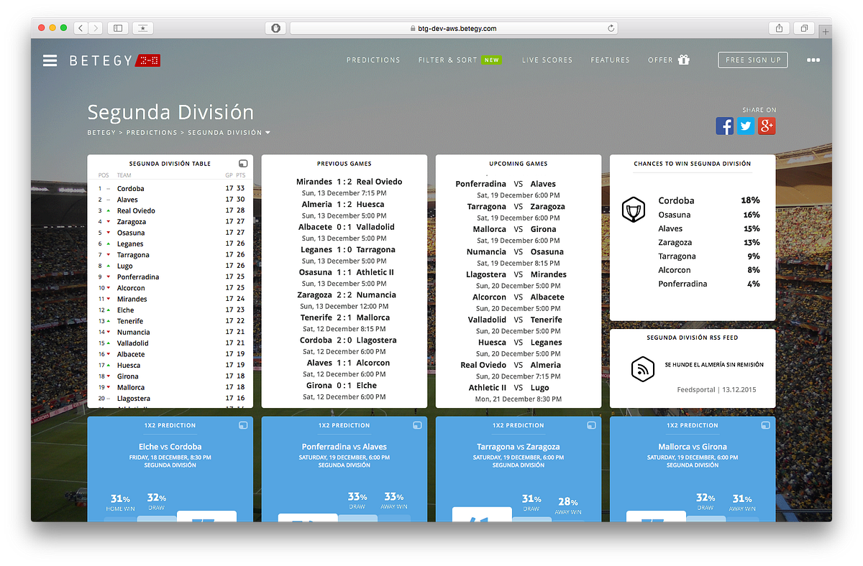Open the Offer menu item
This screenshot has width=863, height=566.
(x=660, y=60)
